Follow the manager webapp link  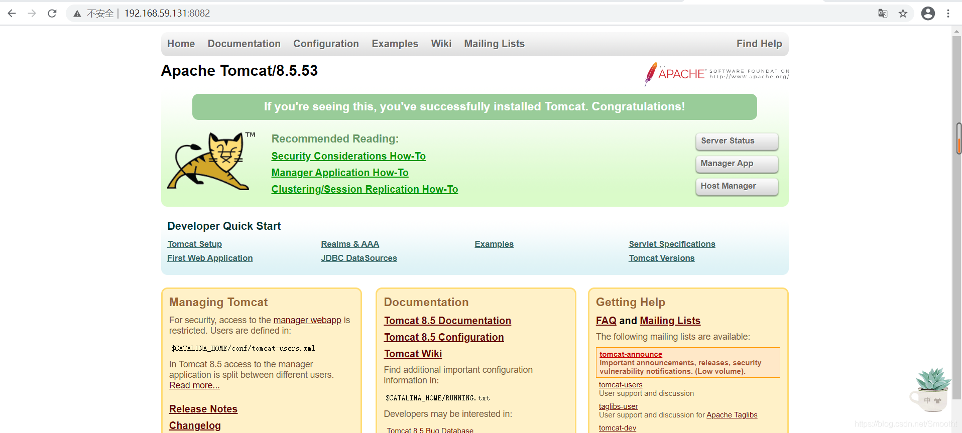307,320
